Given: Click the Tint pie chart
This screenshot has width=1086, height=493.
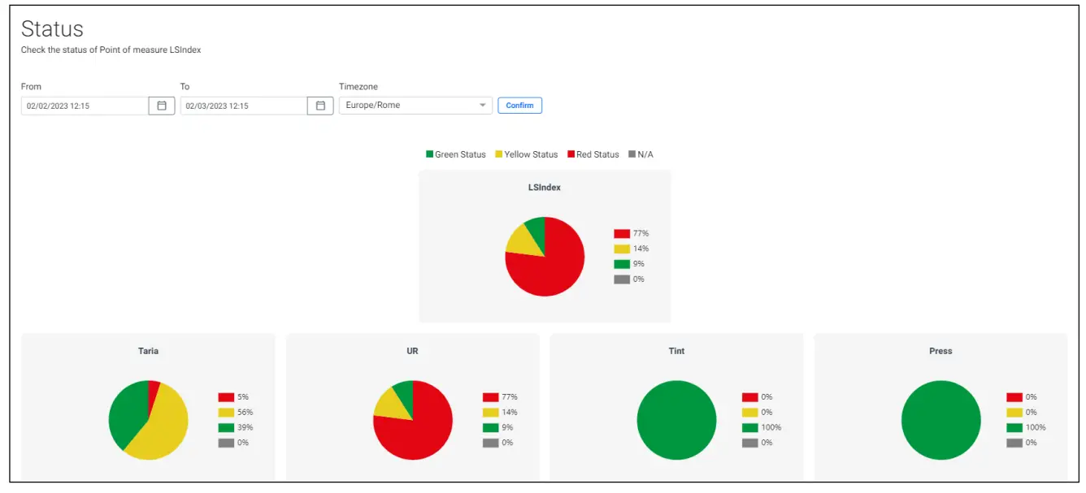Looking at the screenshot, I should click(676, 420).
